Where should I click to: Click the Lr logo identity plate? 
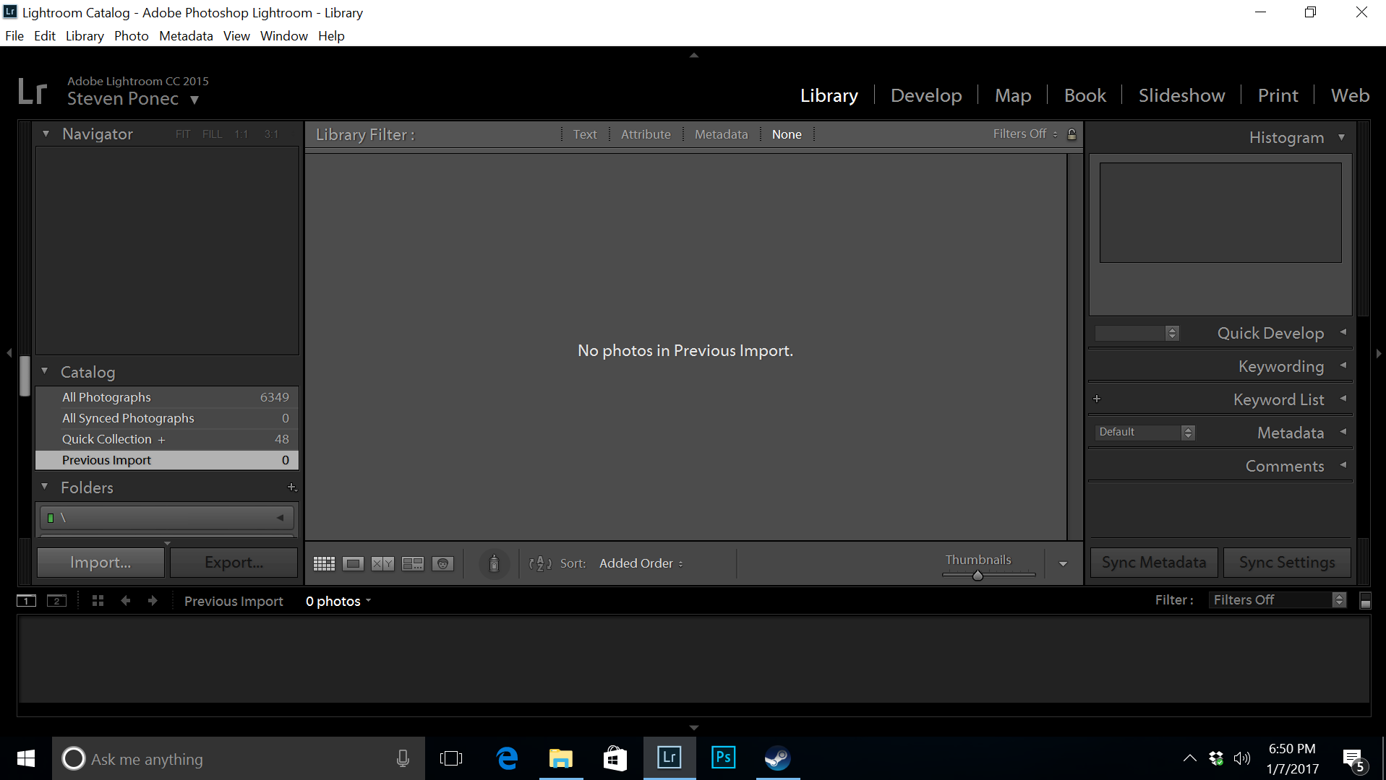(33, 92)
